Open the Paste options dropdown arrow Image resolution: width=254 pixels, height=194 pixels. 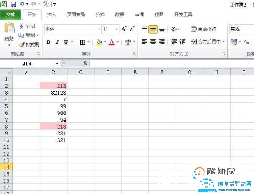pyautogui.click(x=9, y=45)
